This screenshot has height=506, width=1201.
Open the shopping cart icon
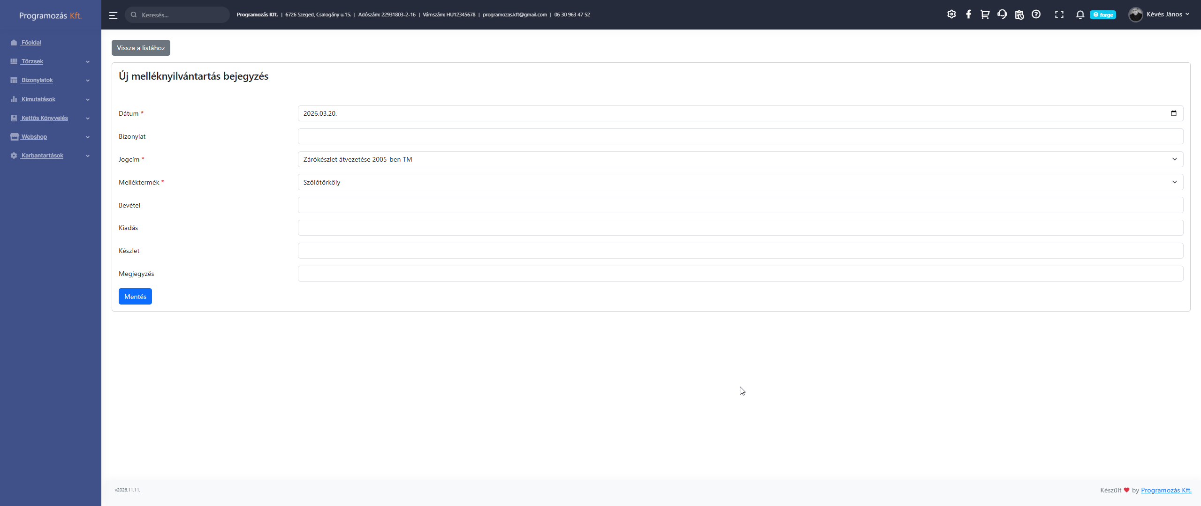985,15
